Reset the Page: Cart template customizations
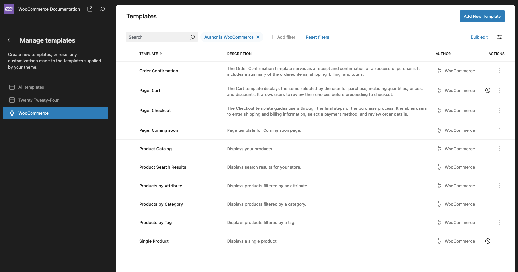Viewport: 518px width, 272px height. (x=487, y=90)
